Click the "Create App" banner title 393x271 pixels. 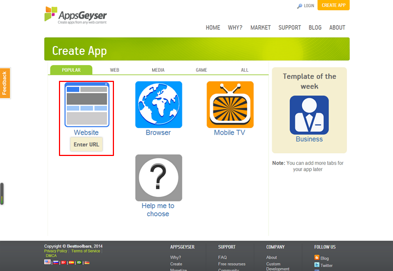click(80, 51)
